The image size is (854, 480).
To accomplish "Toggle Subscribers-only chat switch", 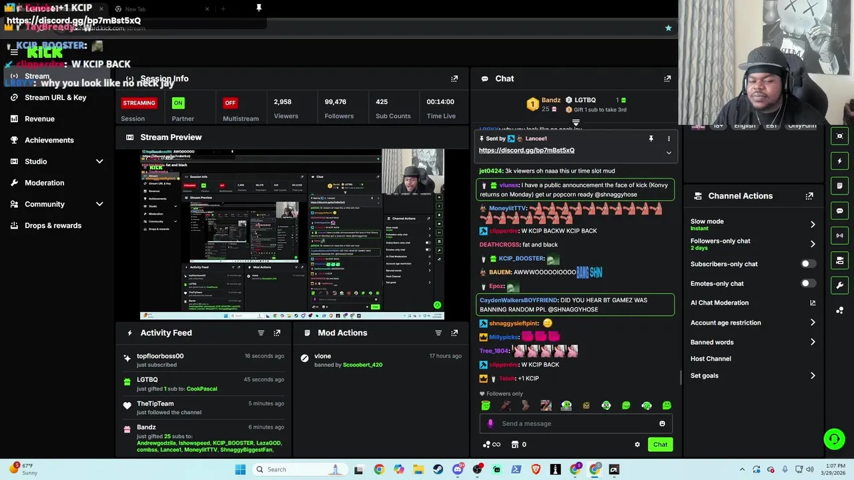I will 808,264.
